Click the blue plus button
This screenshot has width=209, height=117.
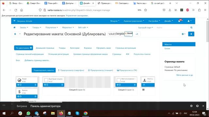[191, 34]
